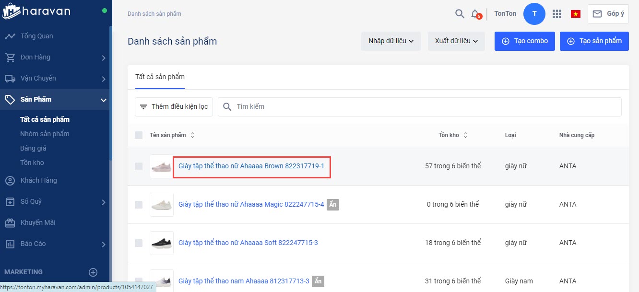Click the Báo Cáo chart icon
Screen dimensions: 639x292
[x=10, y=244]
